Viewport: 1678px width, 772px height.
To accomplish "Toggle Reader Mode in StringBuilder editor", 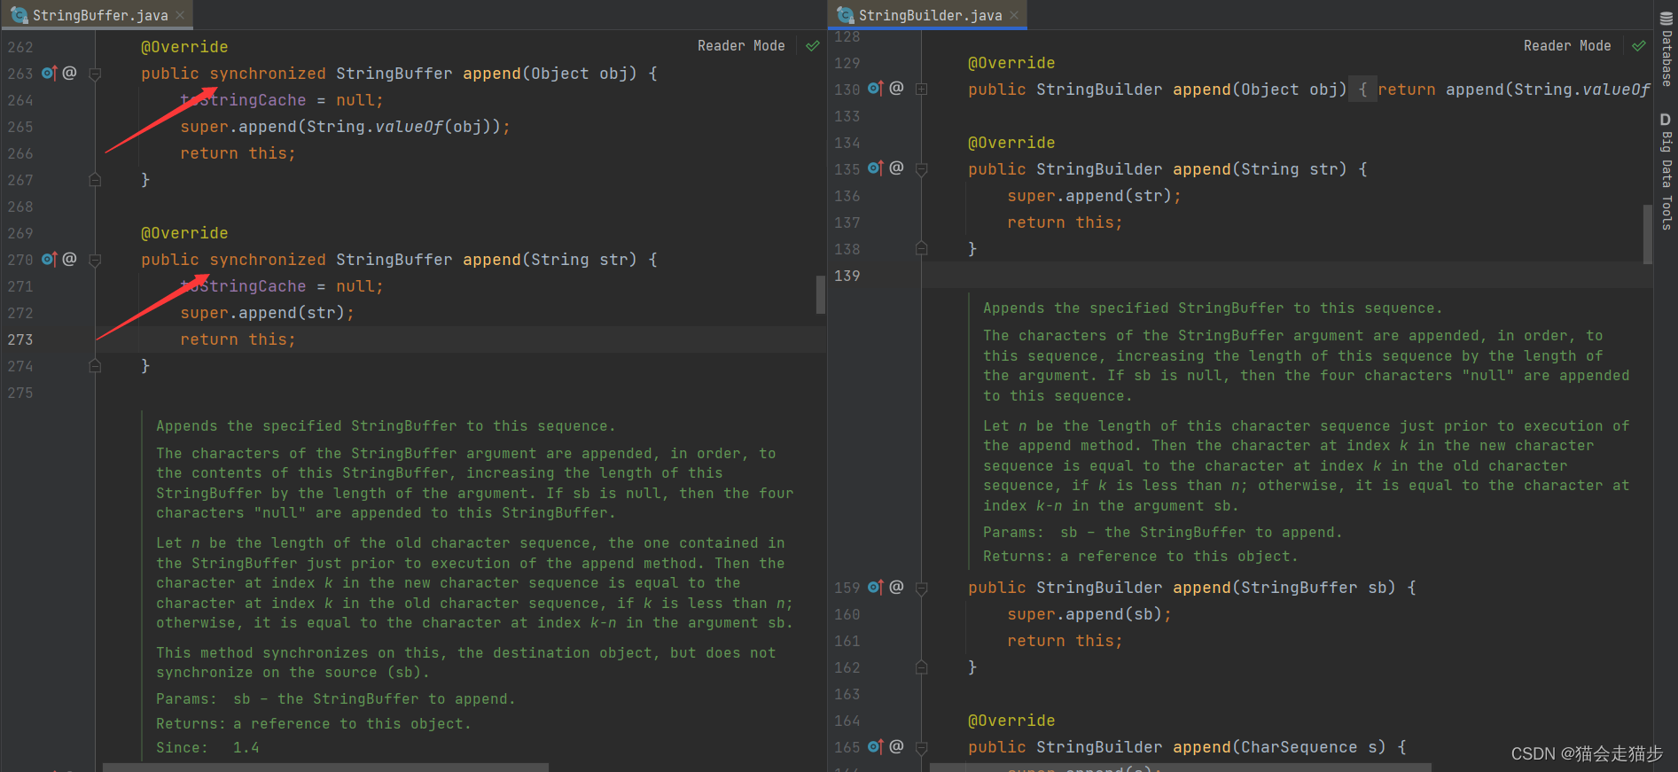I will [x=1567, y=45].
